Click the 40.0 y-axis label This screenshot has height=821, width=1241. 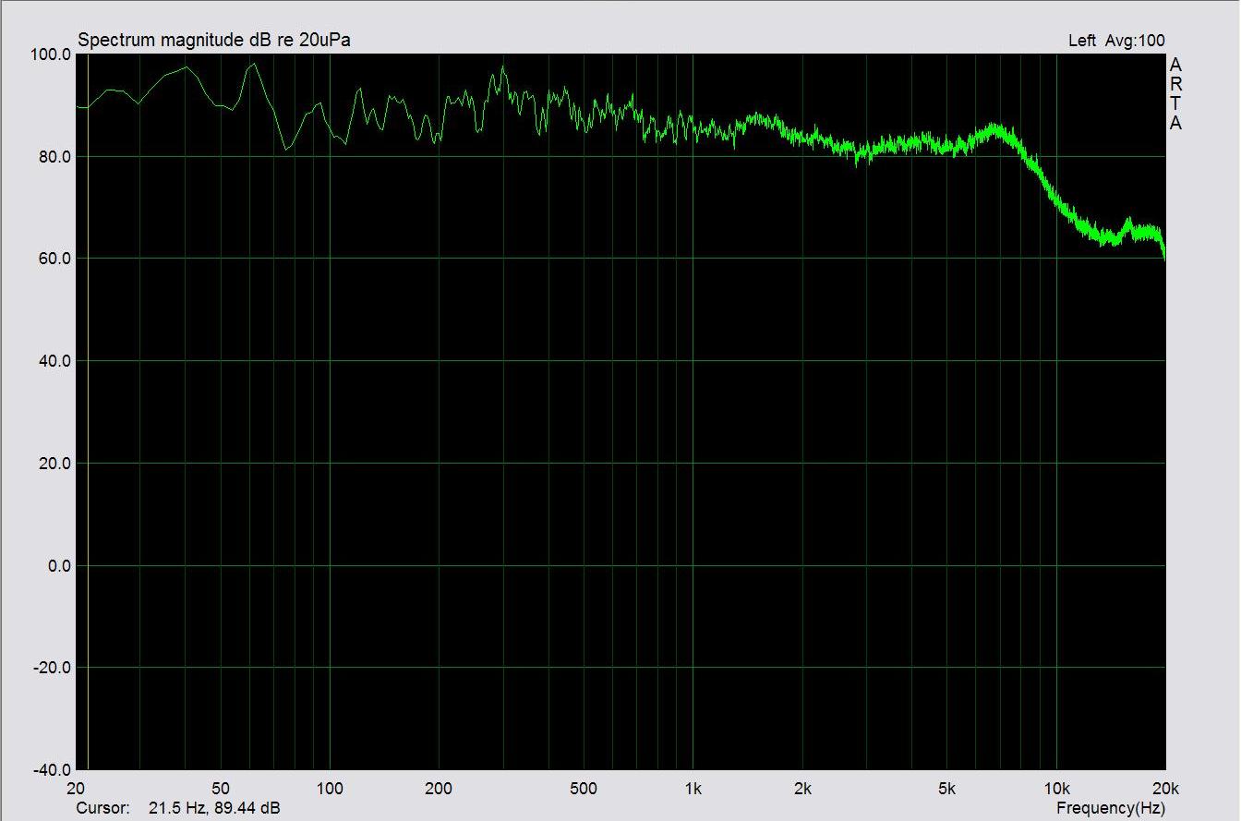[55, 361]
